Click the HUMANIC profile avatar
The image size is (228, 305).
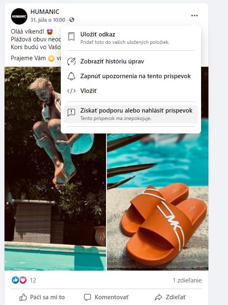pyautogui.click(x=19, y=16)
